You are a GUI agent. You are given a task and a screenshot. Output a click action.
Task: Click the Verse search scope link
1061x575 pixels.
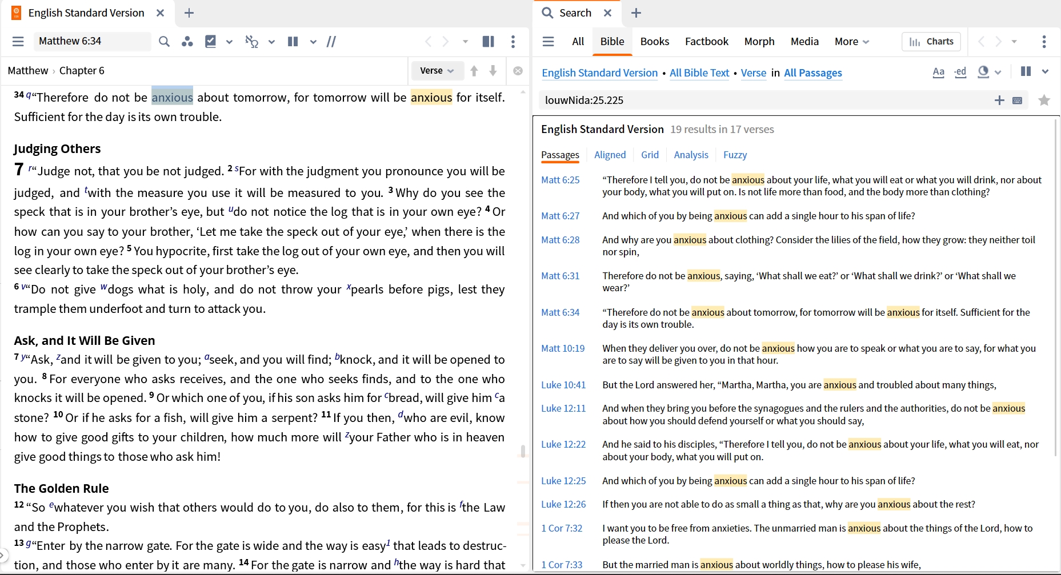754,73
